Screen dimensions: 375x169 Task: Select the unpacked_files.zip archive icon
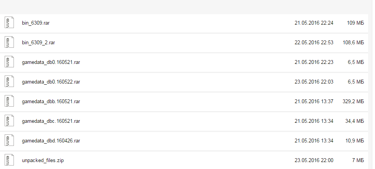tap(9, 160)
